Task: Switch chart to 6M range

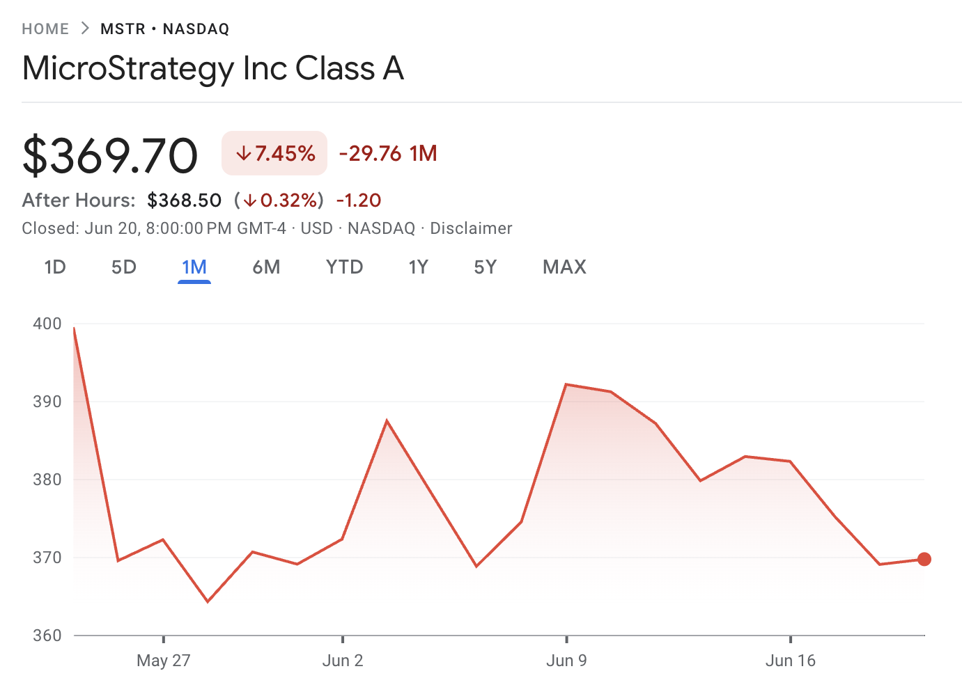Action: pyautogui.click(x=266, y=267)
